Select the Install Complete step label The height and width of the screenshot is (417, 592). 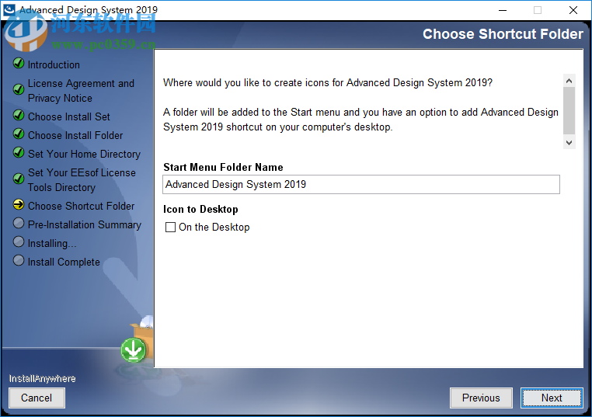pyautogui.click(x=64, y=262)
